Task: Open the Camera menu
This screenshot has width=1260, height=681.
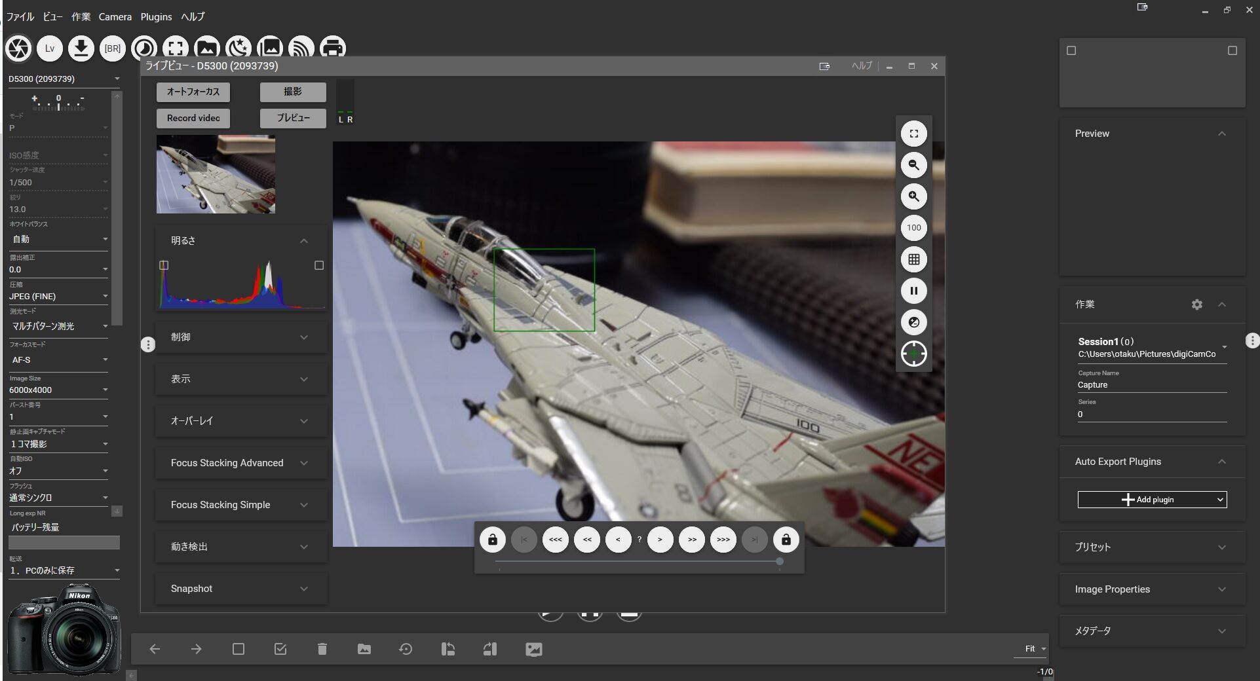Action: pyautogui.click(x=115, y=16)
